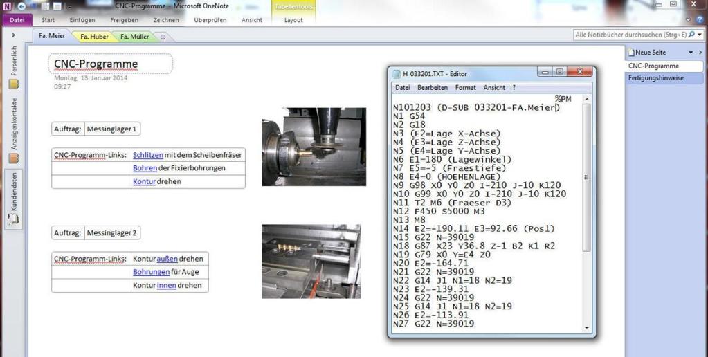Image resolution: width=708 pixels, height=357 pixels.
Task: Open the Bearbeiten menu in the Editor
Action: pos(432,88)
